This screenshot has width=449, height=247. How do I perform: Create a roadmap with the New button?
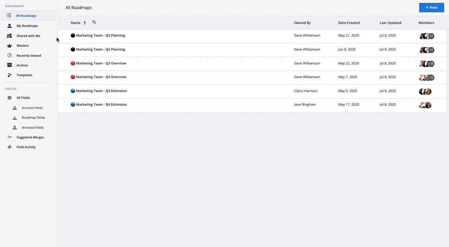431,7
